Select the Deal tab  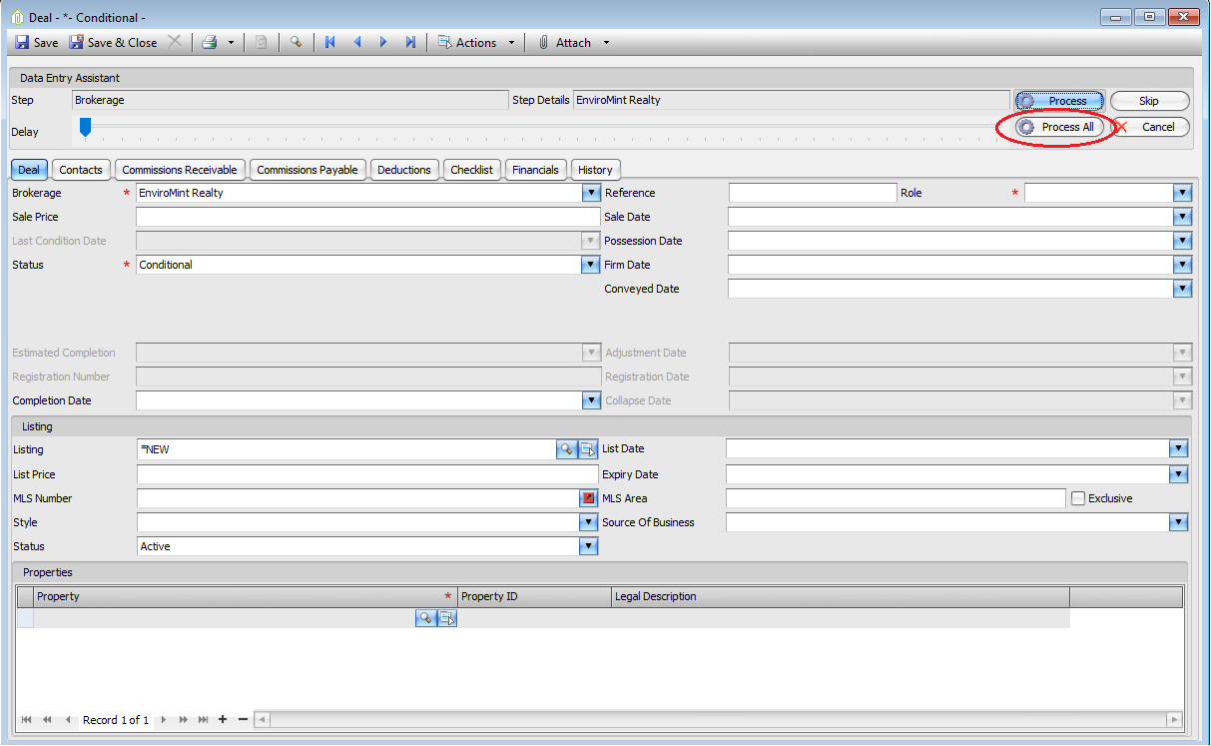click(x=29, y=170)
